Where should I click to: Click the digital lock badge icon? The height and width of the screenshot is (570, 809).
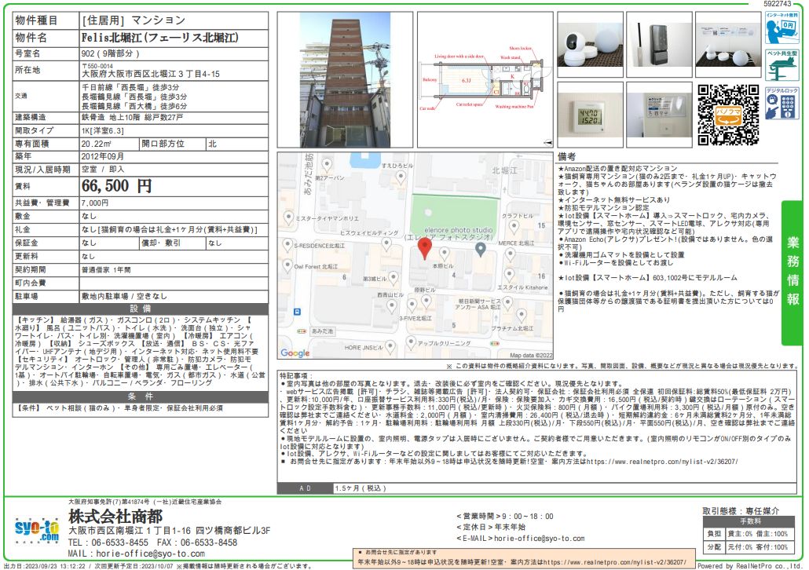point(782,103)
